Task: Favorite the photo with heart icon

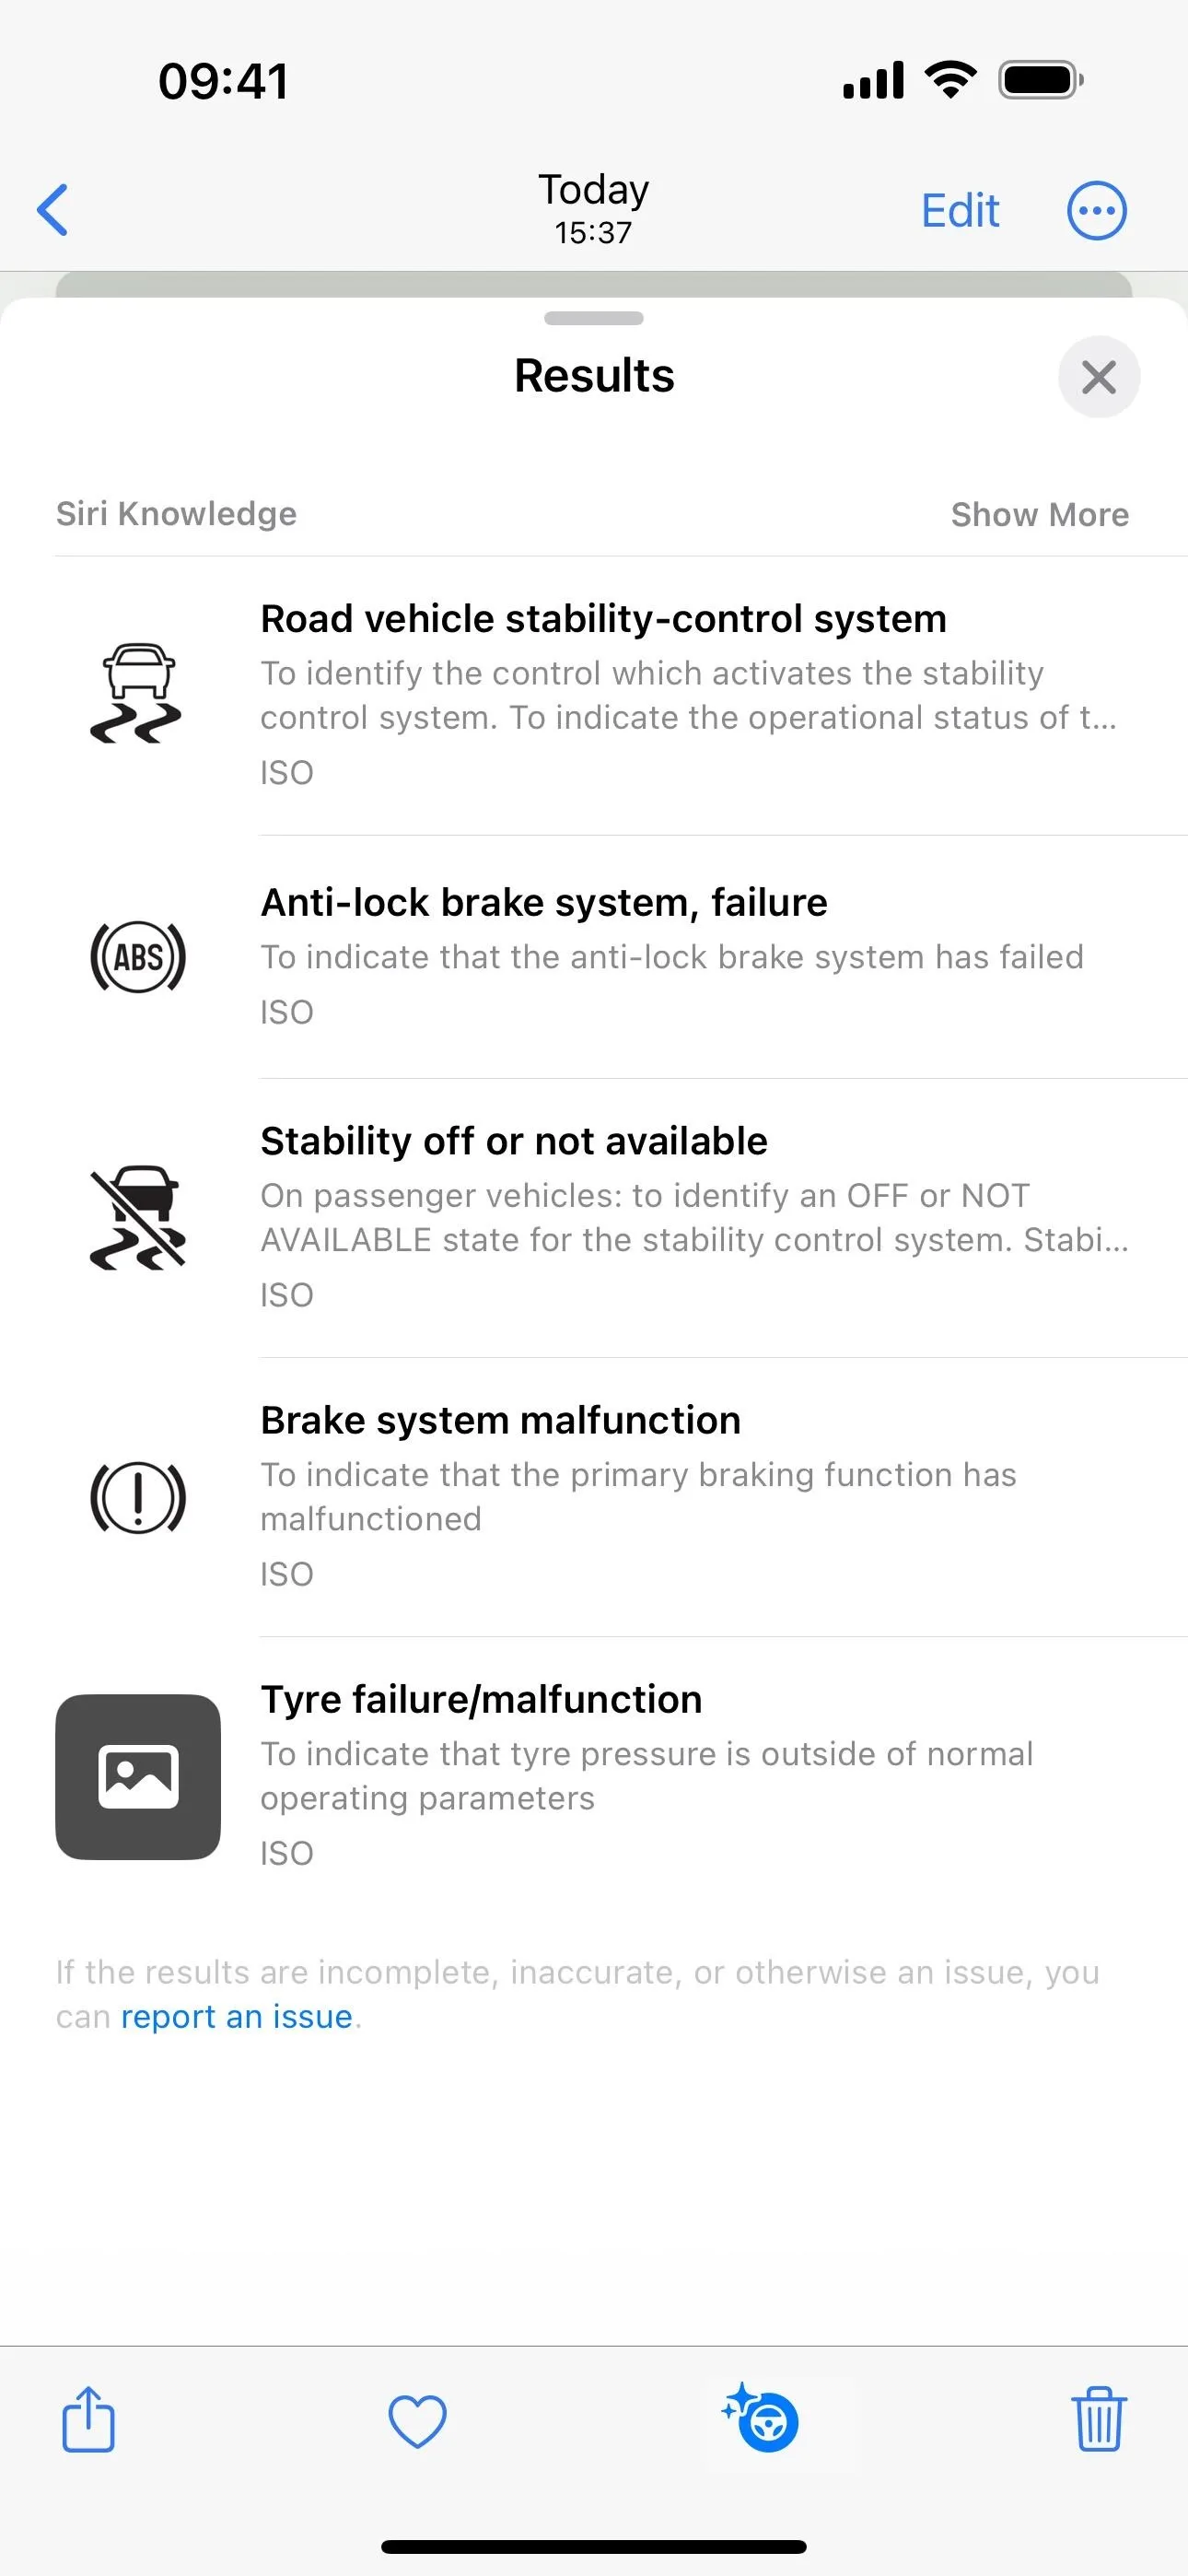Action: point(417,2421)
